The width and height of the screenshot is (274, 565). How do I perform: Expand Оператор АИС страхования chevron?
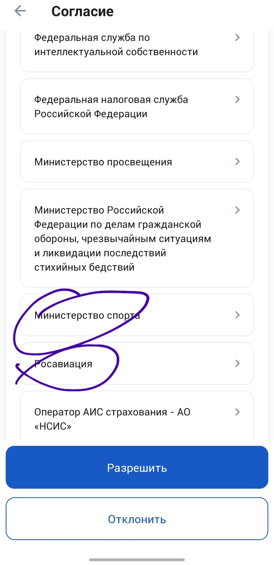237,412
